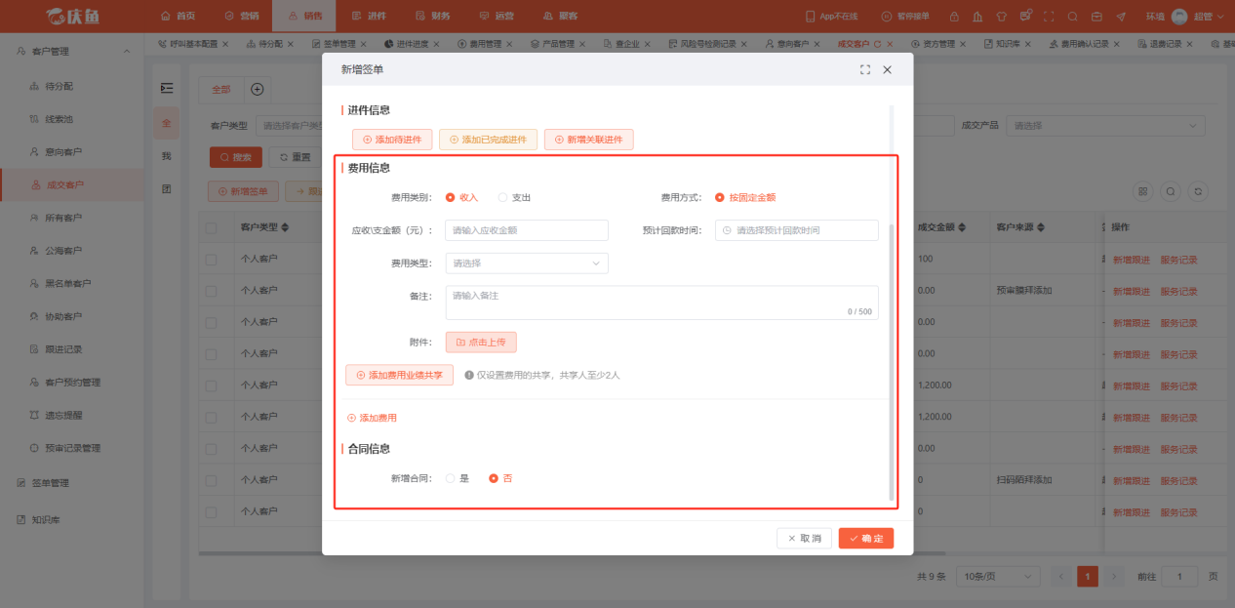Open the 成交产品 dropdown

coord(1106,126)
